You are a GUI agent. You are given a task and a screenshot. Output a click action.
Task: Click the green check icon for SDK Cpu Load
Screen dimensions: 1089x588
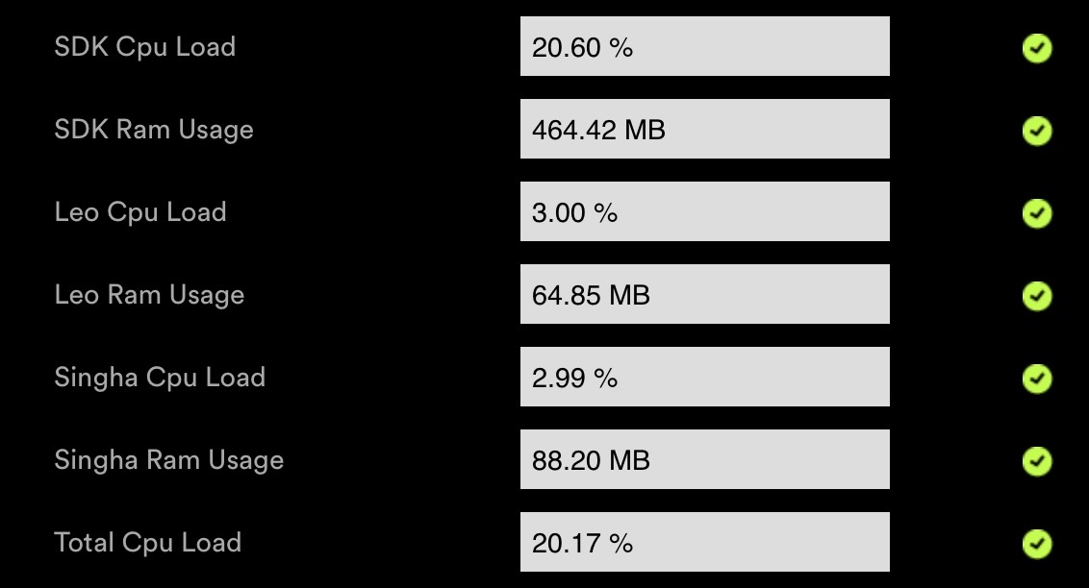tap(1036, 48)
